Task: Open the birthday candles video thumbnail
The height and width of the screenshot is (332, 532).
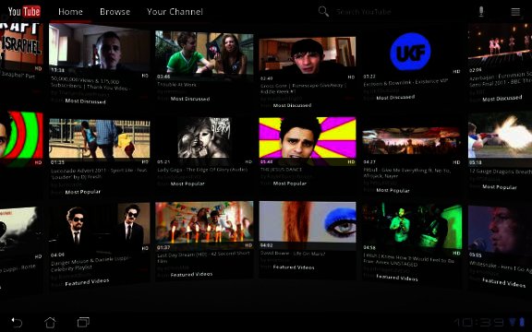Action: click(204, 222)
